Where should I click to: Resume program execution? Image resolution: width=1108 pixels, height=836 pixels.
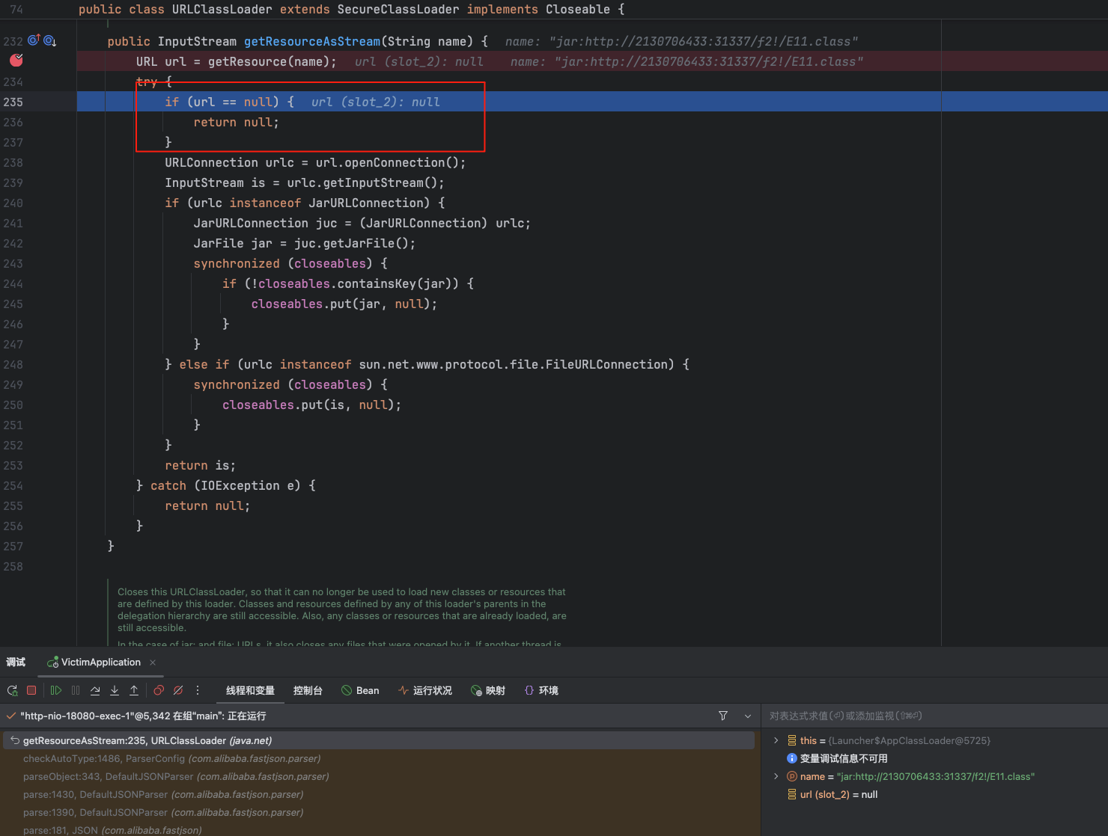pyautogui.click(x=56, y=690)
